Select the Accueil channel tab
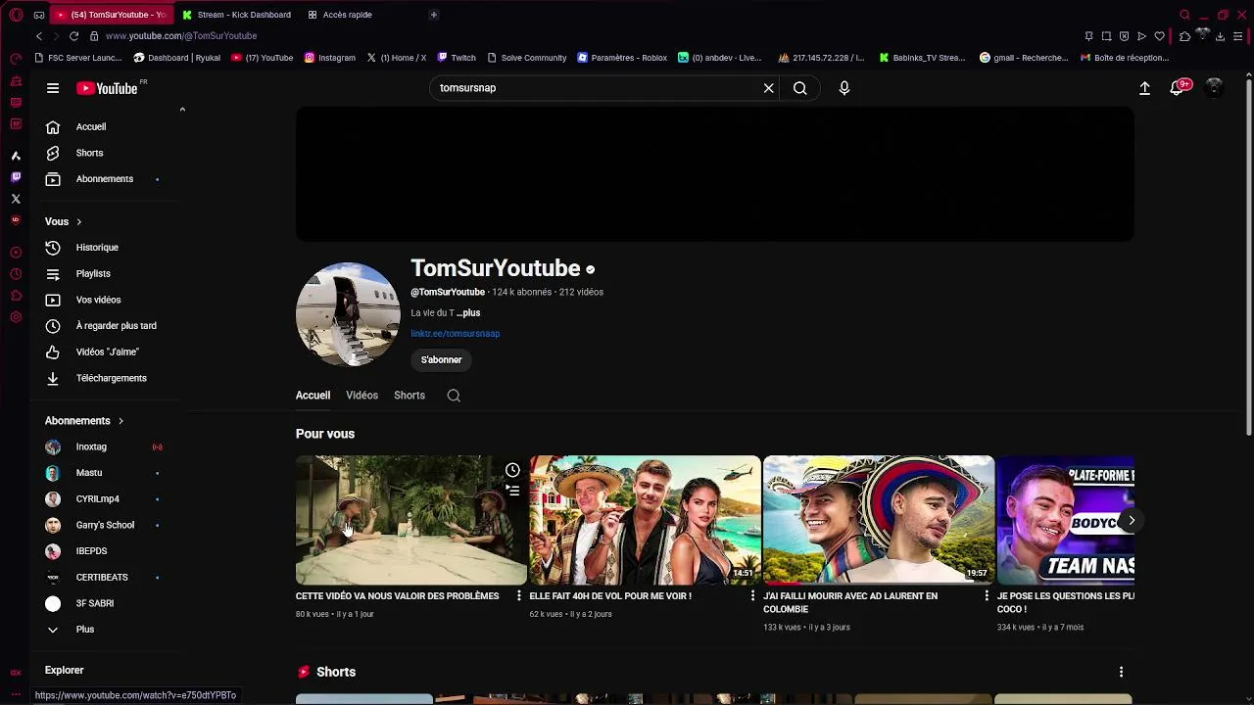The width and height of the screenshot is (1254, 705). 313,396
